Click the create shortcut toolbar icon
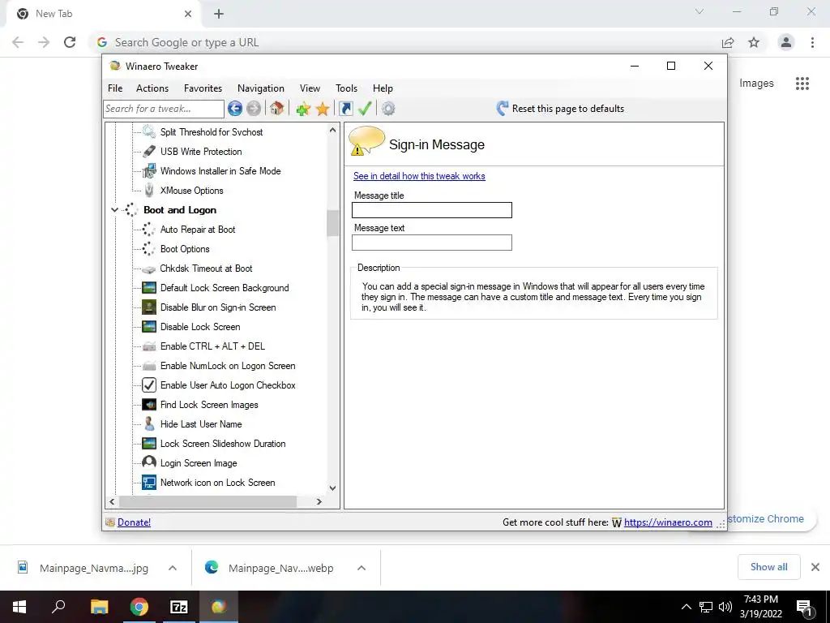This screenshot has height=623, width=830. pyautogui.click(x=345, y=109)
